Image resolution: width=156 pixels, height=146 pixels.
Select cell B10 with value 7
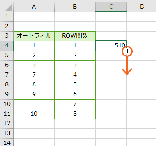click(x=75, y=104)
